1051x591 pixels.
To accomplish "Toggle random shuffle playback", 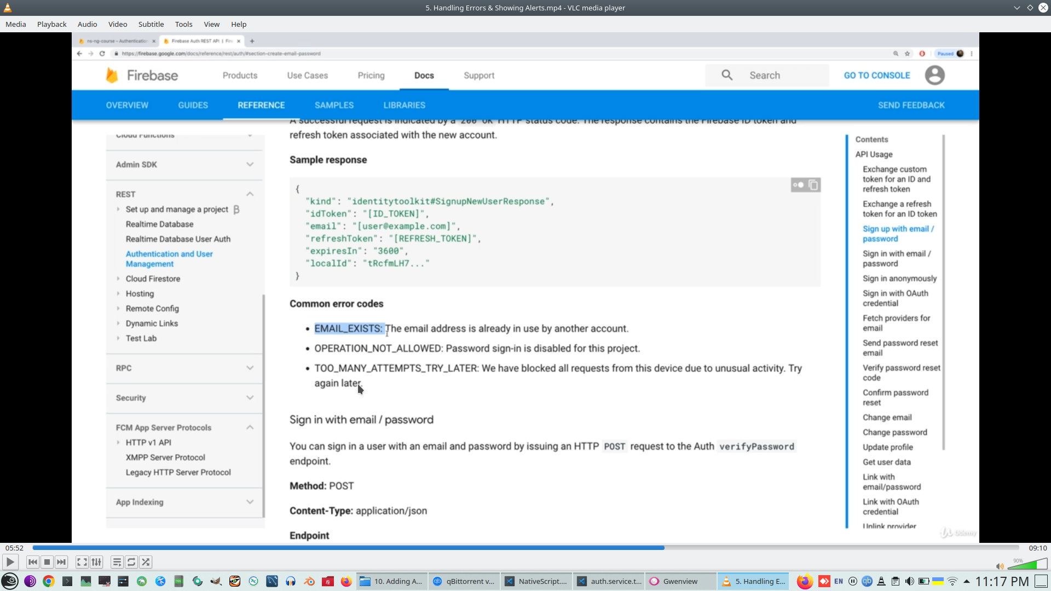I will 146,562.
